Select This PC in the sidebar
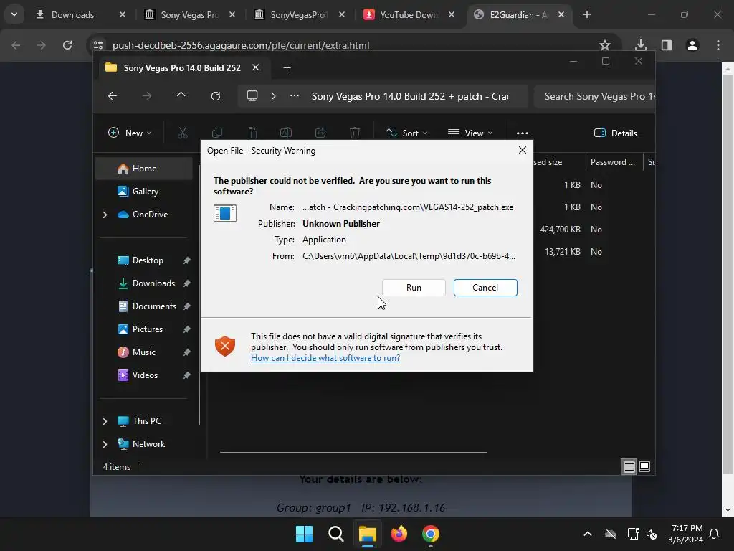This screenshot has width=734, height=551. point(146,421)
